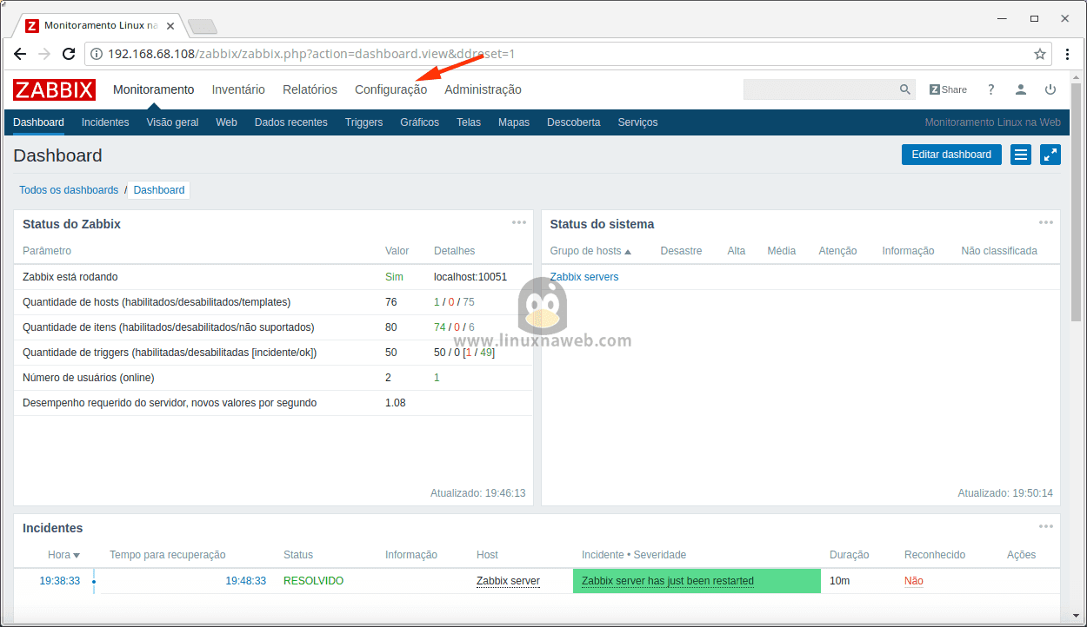The height and width of the screenshot is (627, 1087).
Task: Open a new browser tab
Action: coord(202,26)
